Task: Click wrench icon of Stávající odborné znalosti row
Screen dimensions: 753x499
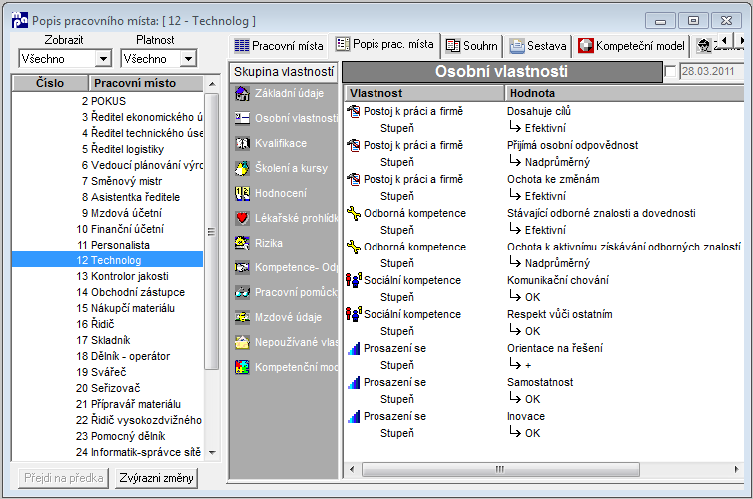Action: [x=354, y=213]
